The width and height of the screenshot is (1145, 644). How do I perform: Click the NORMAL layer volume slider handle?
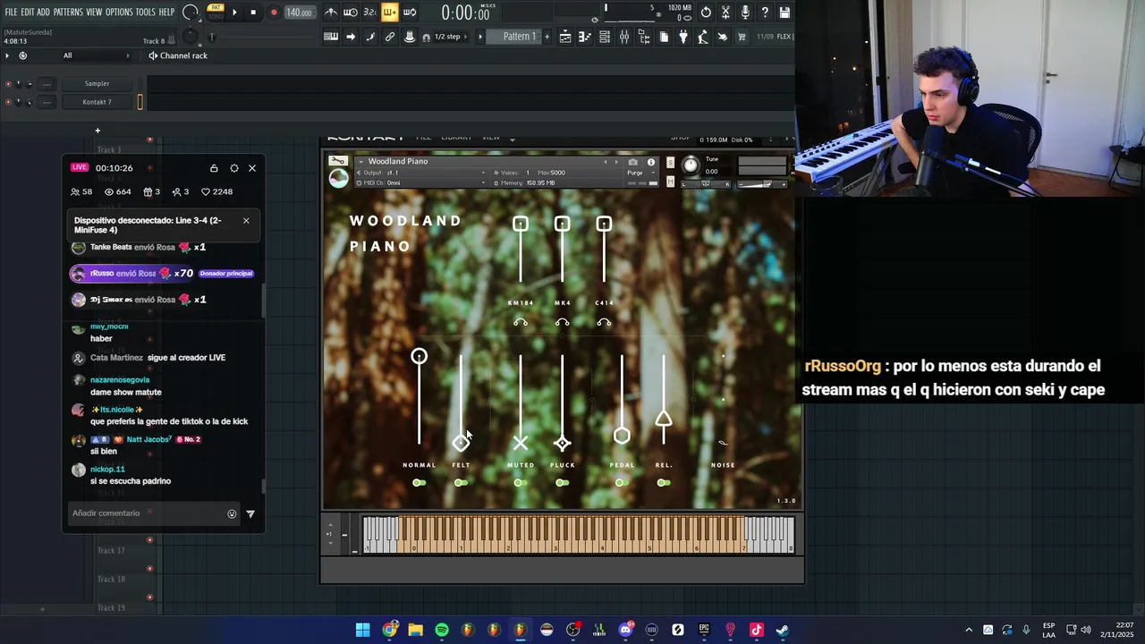[419, 357]
